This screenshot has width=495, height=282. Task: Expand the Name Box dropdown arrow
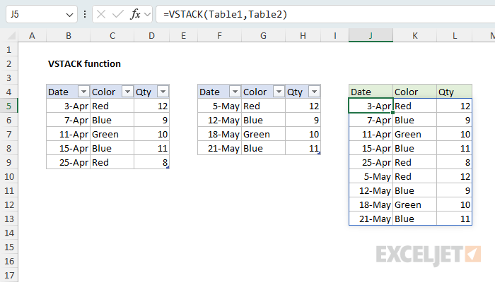point(69,15)
